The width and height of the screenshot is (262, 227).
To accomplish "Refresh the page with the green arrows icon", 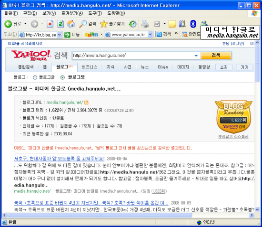I will click(x=60, y=24).
